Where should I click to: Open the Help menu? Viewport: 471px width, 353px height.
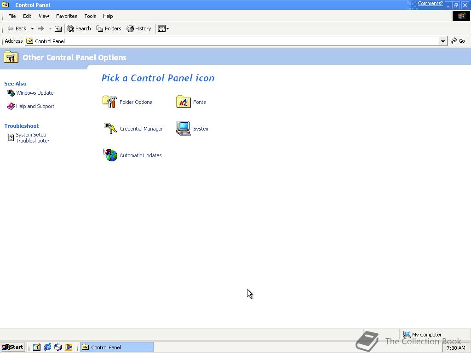(x=108, y=16)
